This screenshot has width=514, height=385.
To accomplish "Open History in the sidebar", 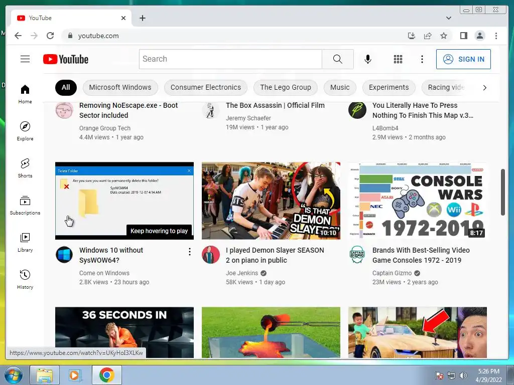I will click(25, 279).
